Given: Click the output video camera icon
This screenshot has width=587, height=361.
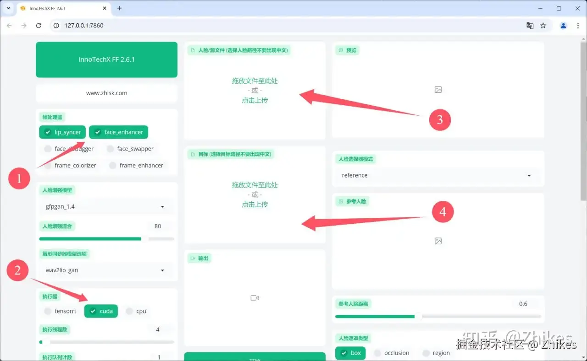Looking at the screenshot, I should [255, 298].
